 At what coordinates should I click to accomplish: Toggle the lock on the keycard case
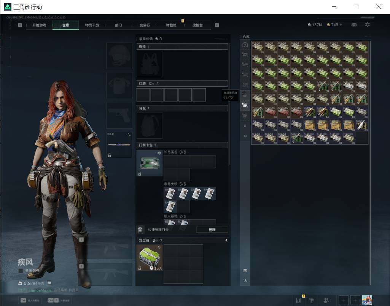pos(140,174)
